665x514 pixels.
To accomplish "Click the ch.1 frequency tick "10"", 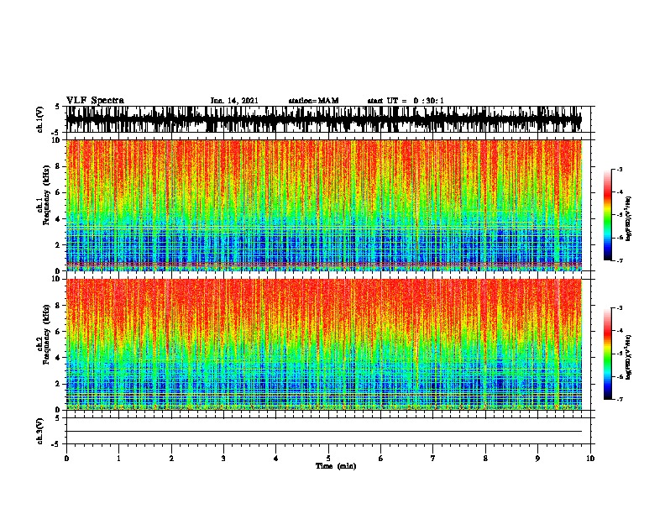I will pyautogui.click(x=57, y=140).
